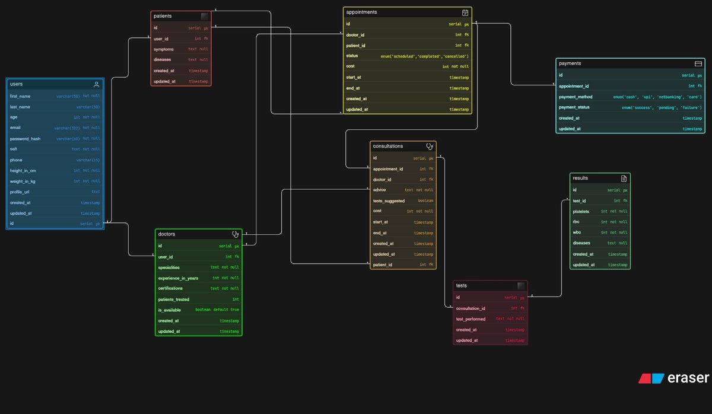Select the document icon on the results table
The width and height of the screenshot is (712, 414).
[x=624, y=178]
